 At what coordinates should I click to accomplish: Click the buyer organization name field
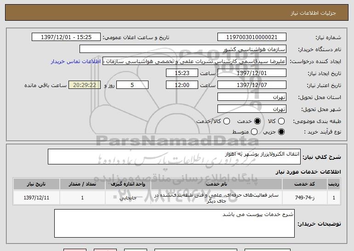coord(183,49)
